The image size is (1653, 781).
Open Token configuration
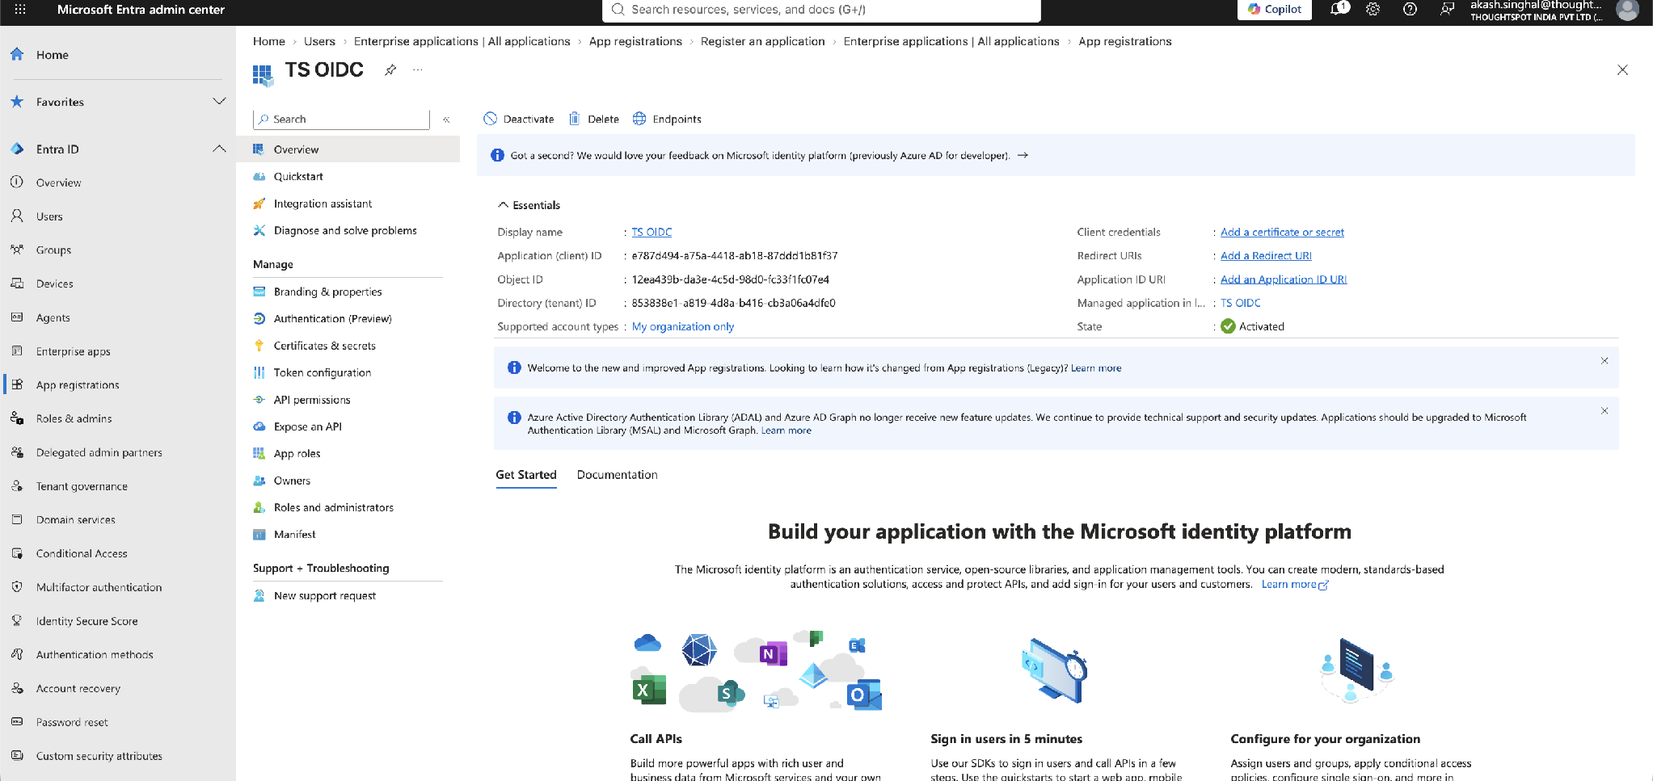[322, 373]
